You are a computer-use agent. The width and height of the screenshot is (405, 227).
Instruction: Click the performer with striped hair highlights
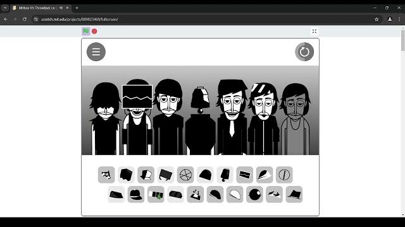coord(263,119)
